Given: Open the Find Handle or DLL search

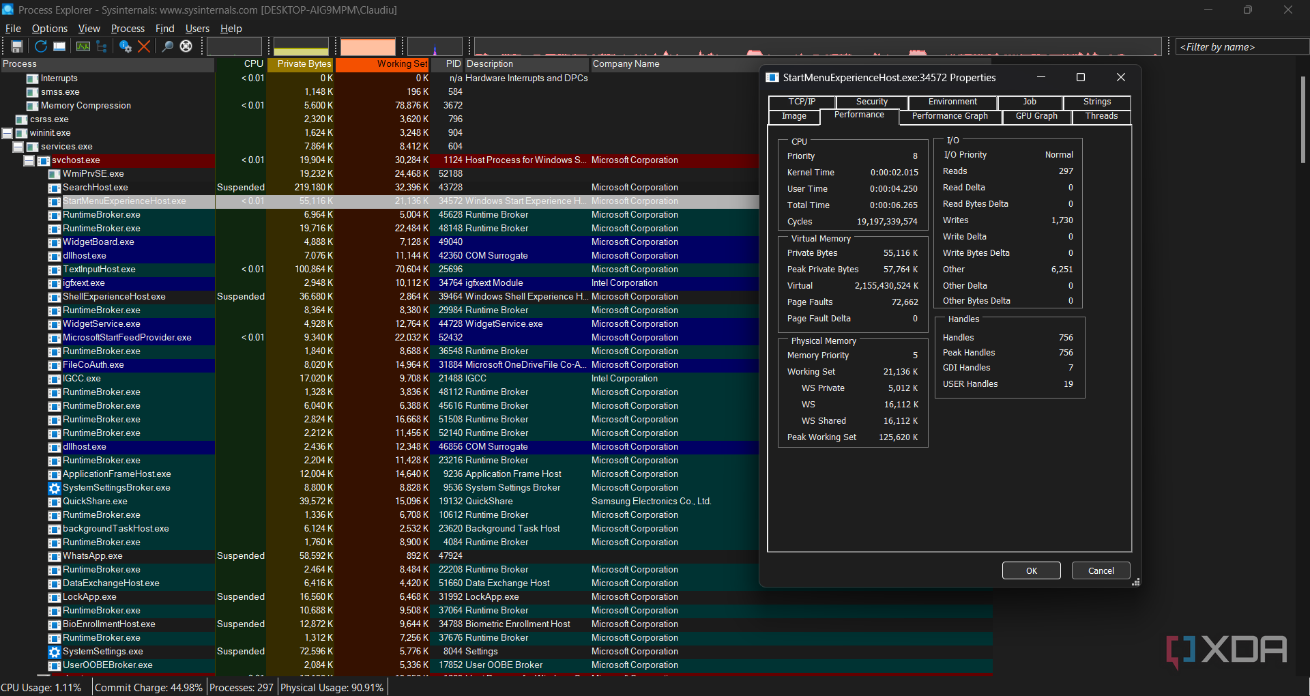Looking at the screenshot, I should [x=167, y=46].
